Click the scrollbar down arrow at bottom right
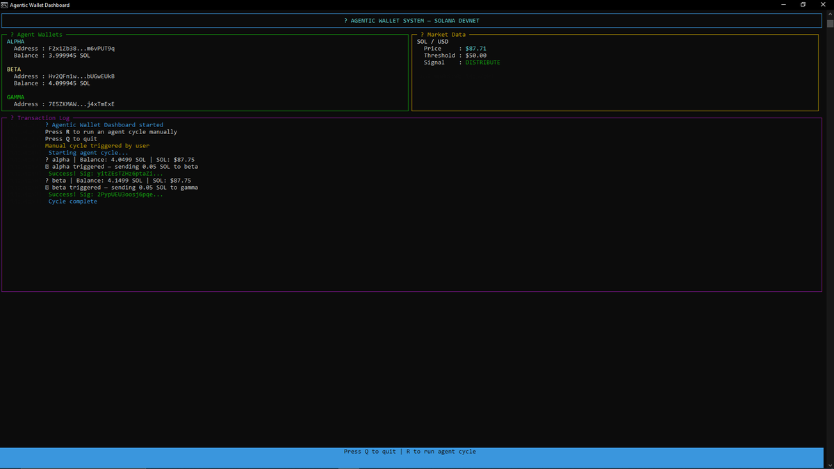The height and width of the screenshot is (469, 834). [829, 465]
